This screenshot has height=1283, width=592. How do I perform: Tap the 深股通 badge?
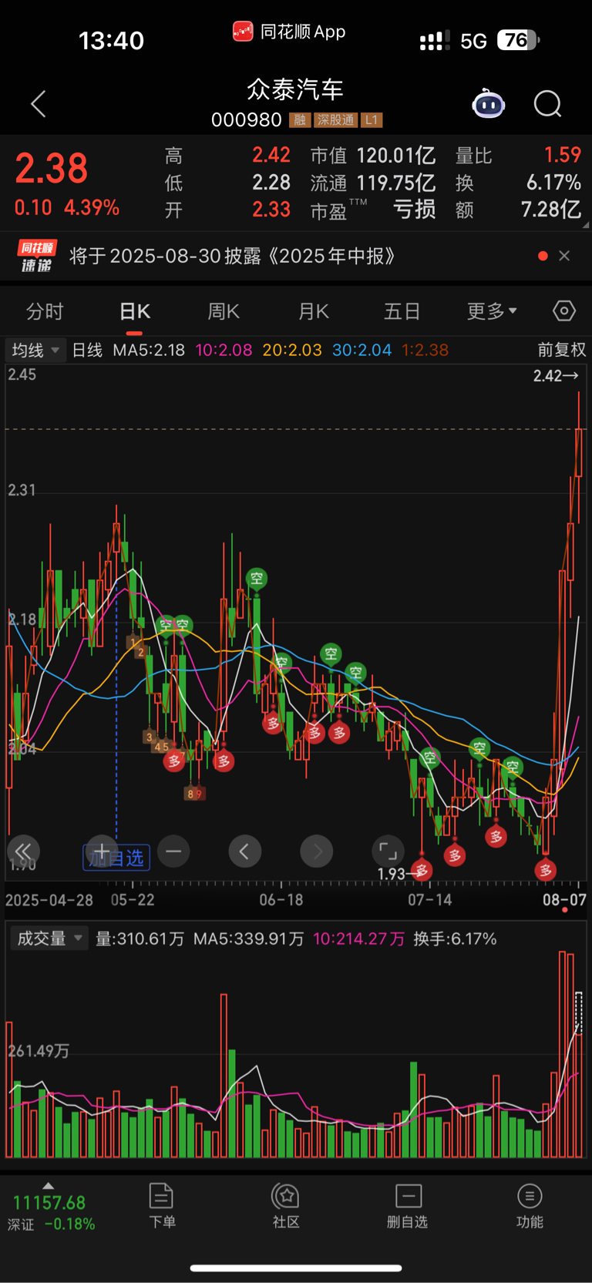(x=335, y=120)
